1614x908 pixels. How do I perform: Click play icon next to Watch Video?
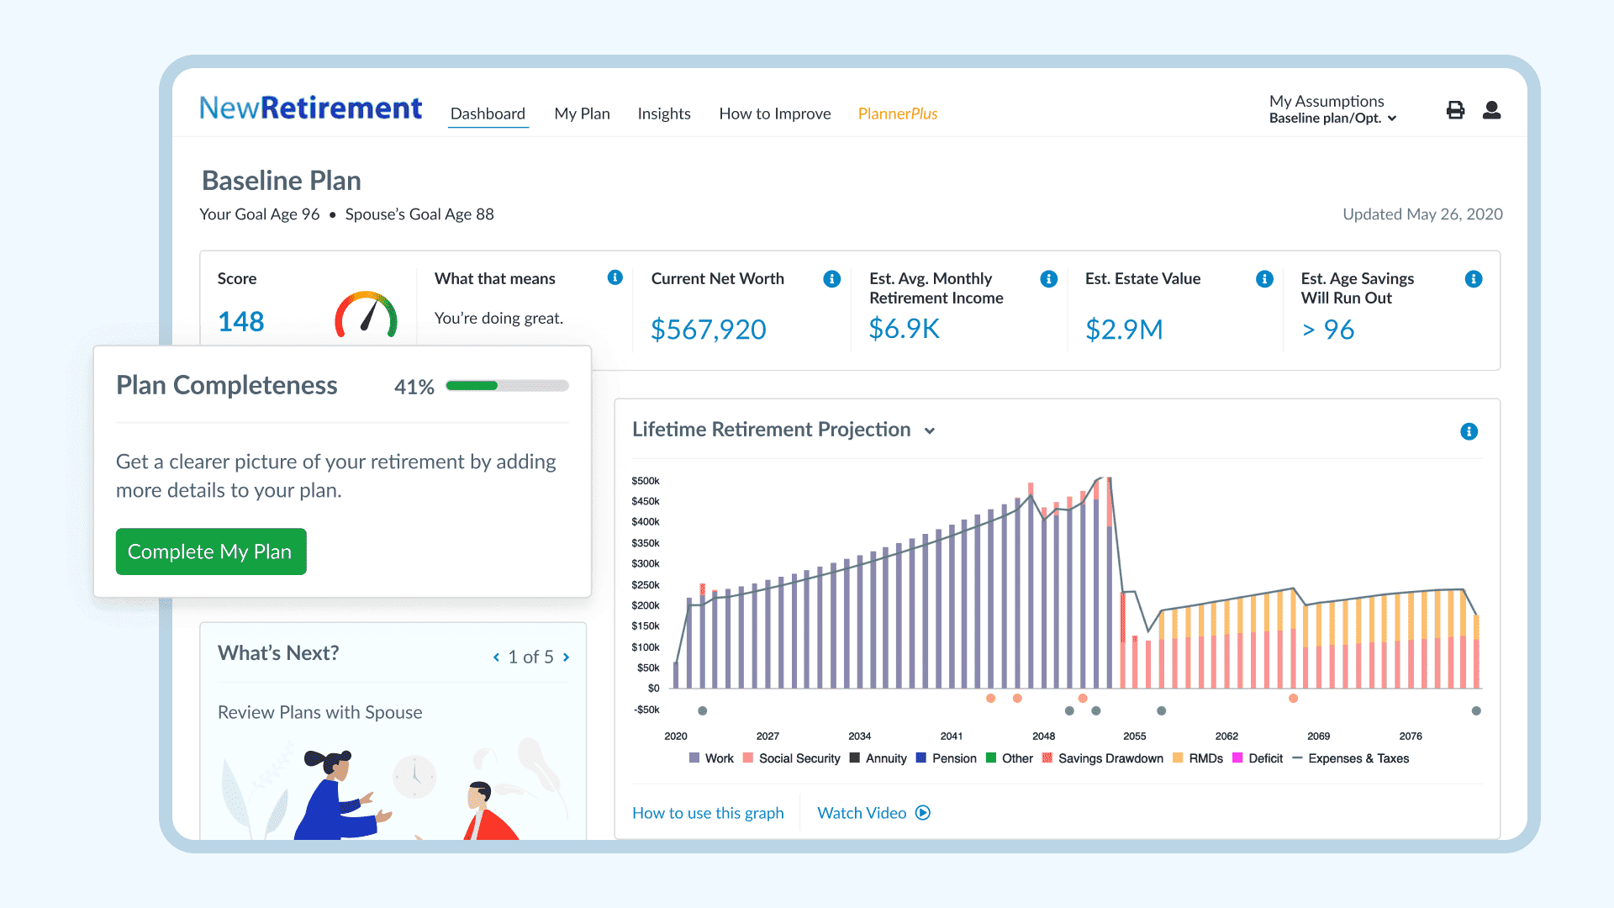[923, 813]
